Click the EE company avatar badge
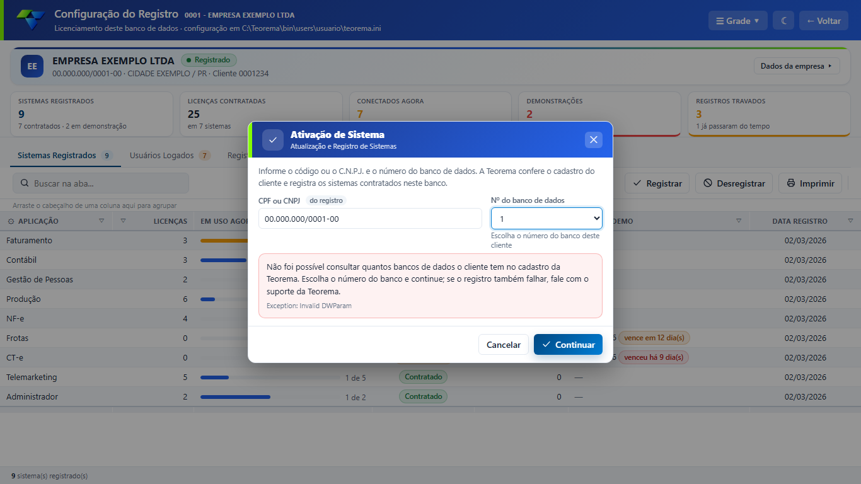Screen dimensions: 861x484 point(32,66)
